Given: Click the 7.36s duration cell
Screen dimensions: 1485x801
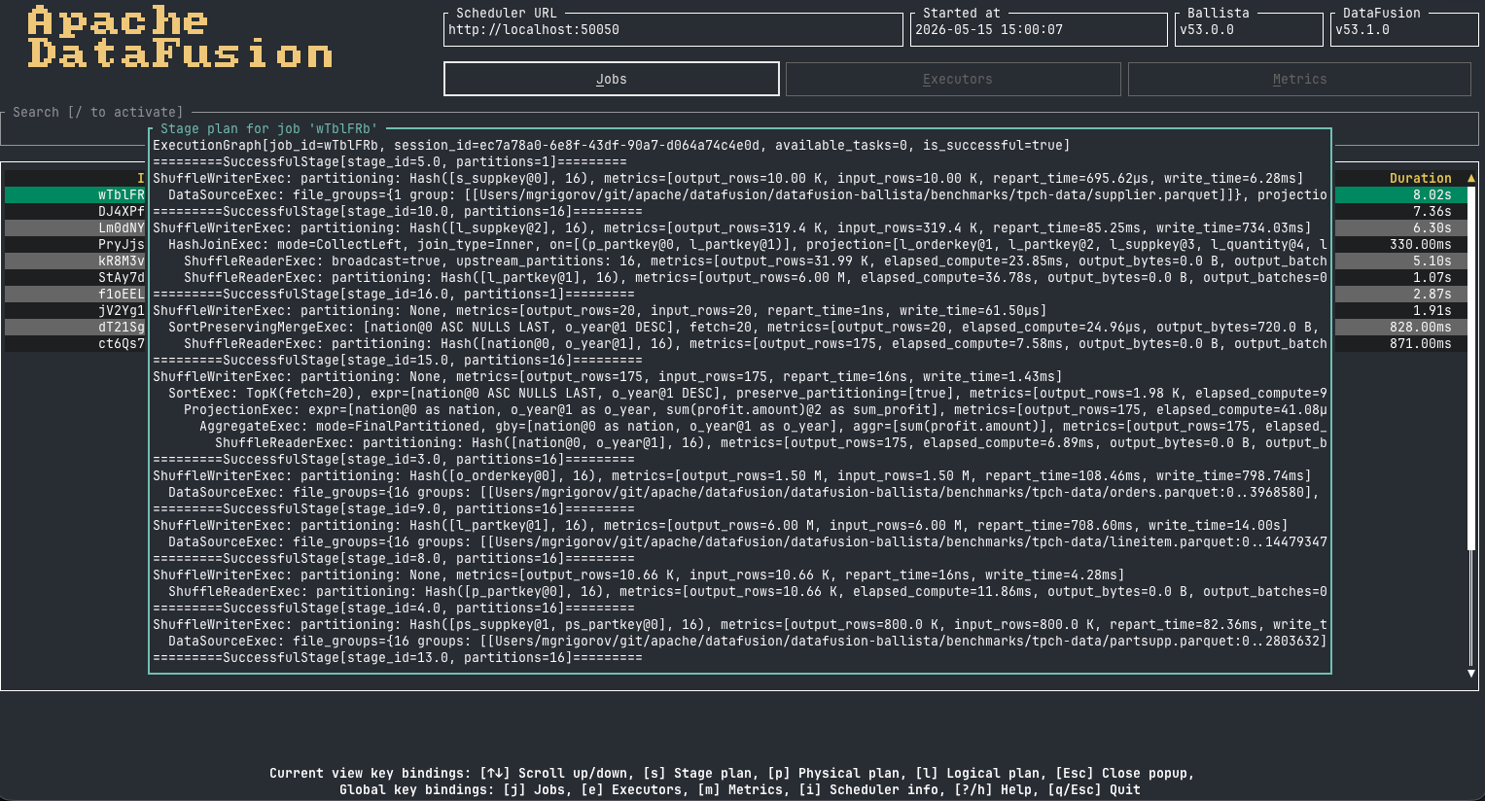Looking at the screenshot, I should point(1432,211).
